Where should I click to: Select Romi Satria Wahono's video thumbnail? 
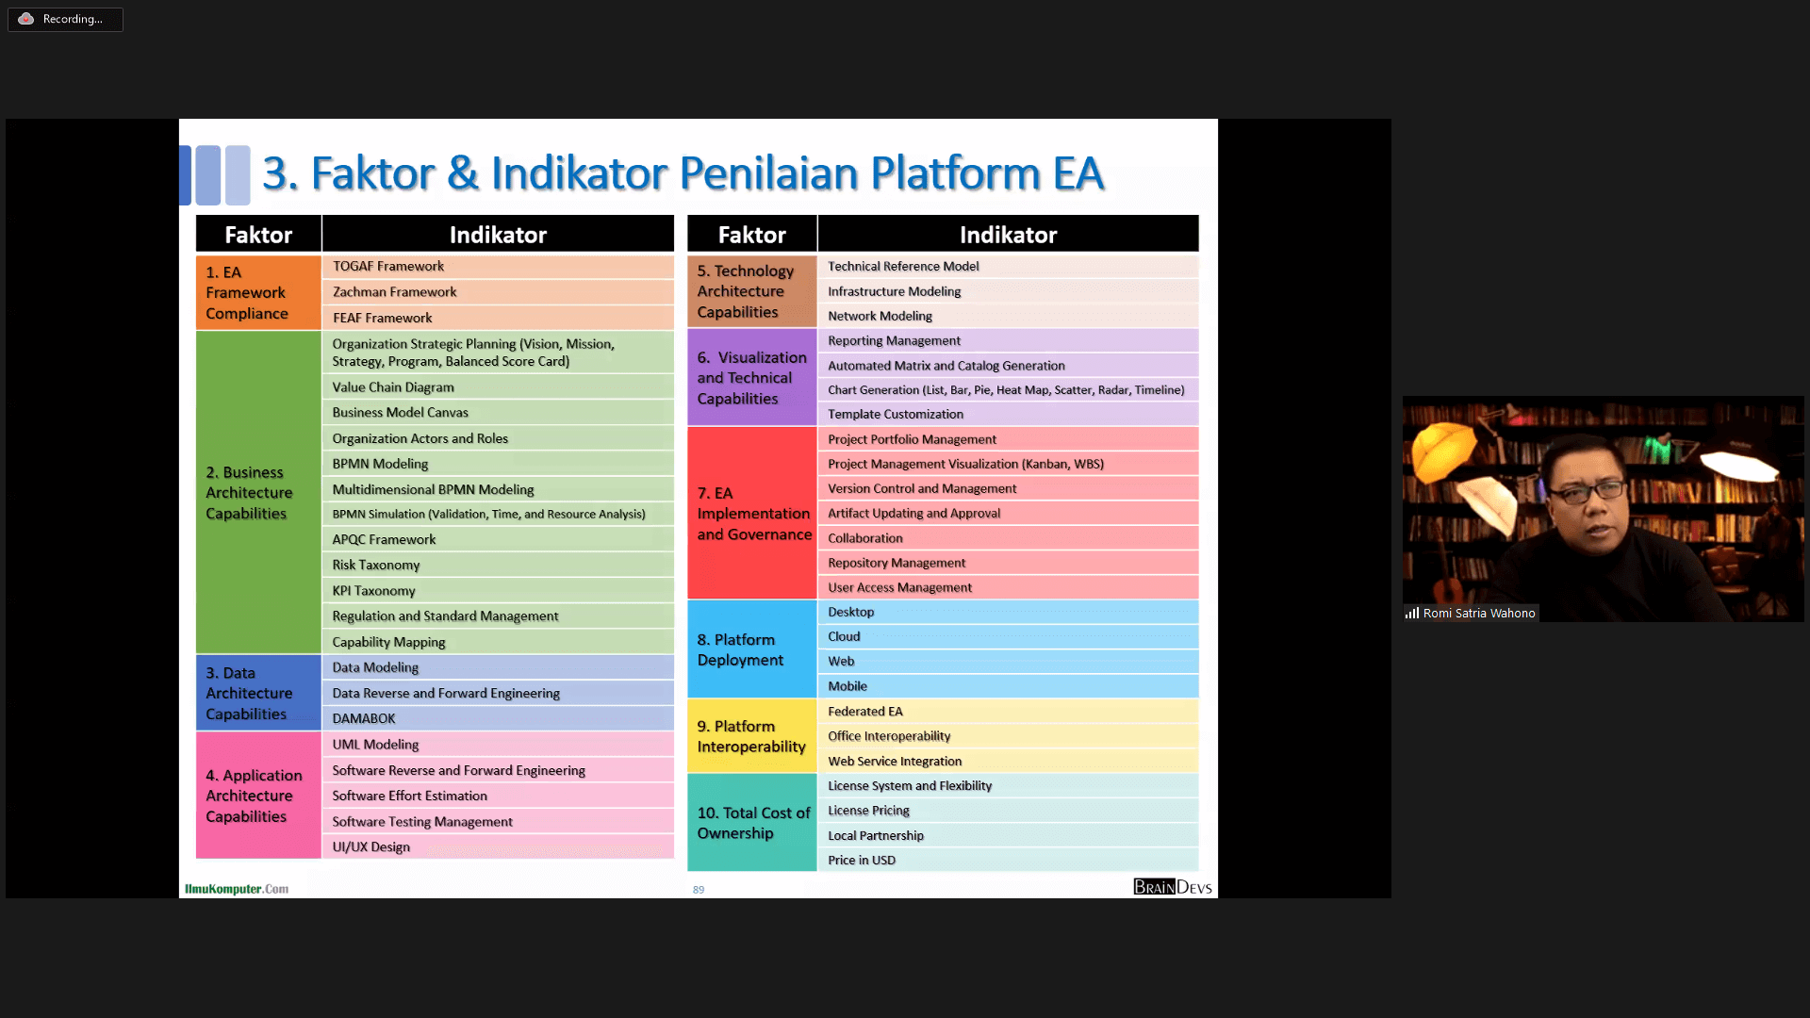[1603, 500]
